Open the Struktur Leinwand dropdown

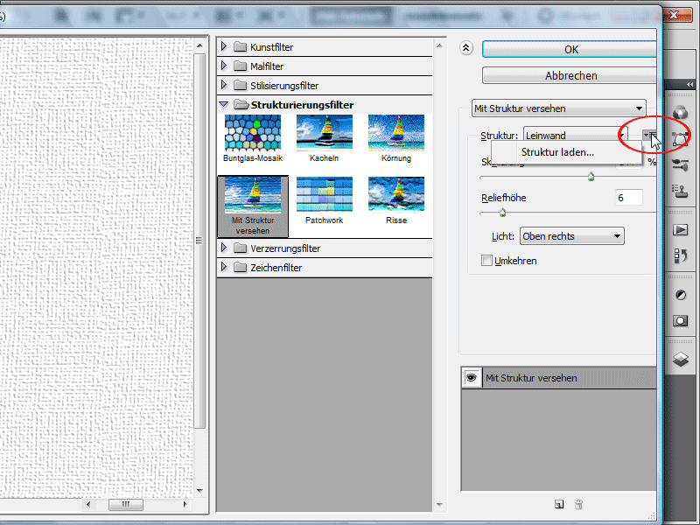[x=576, y=135]
